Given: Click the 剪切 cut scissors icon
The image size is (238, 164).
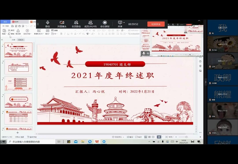Looking at the screenshot, I should [11, 30].
